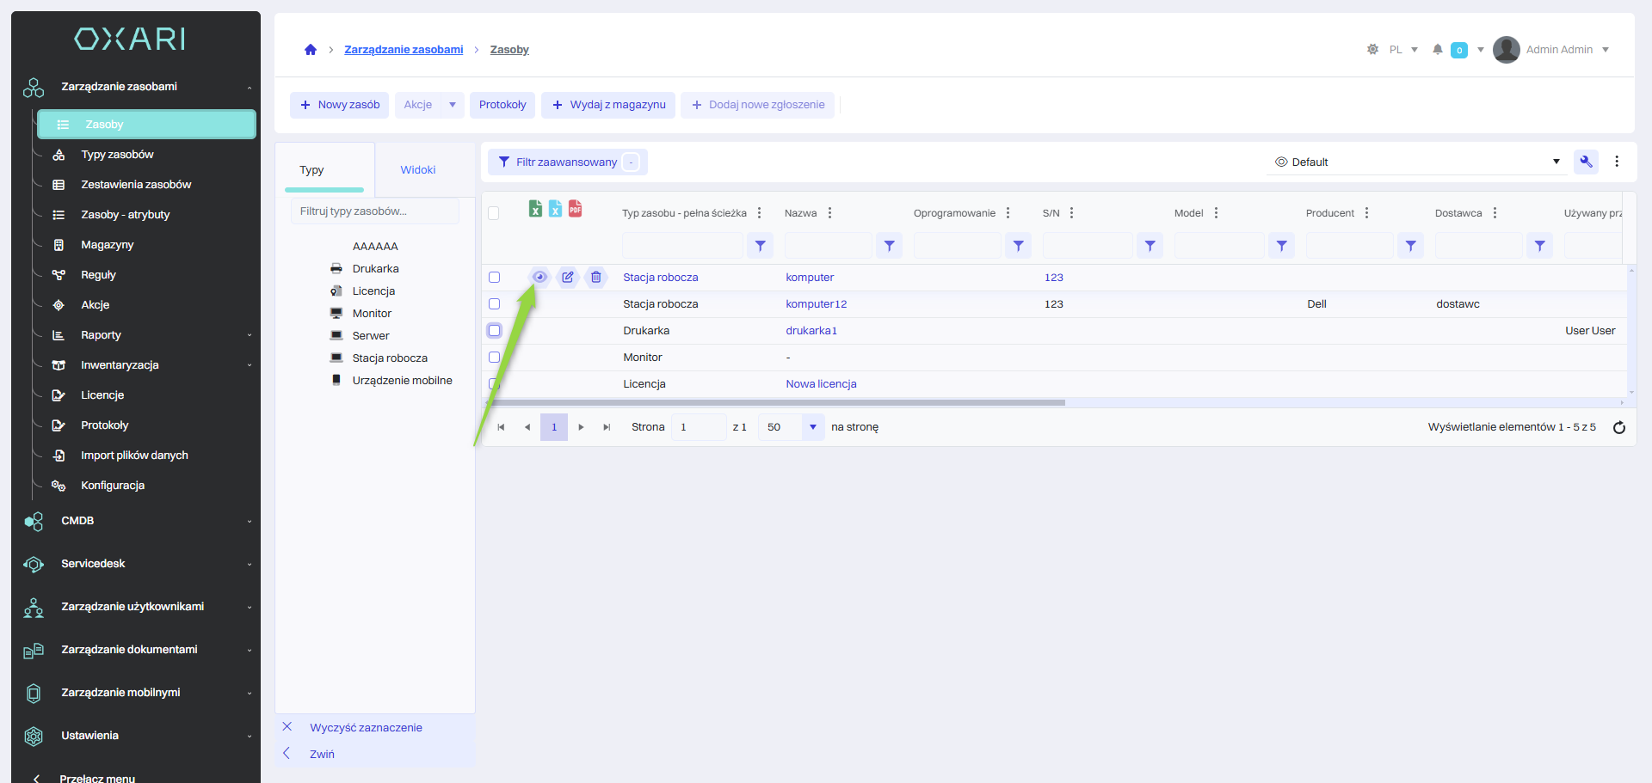Screen dimensions: 1652x783
Task: Open the Default view dropdown
Action: tap(1416, 162)
